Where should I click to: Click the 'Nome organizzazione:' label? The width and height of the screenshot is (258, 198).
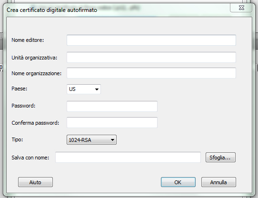[x=36, y=73]
